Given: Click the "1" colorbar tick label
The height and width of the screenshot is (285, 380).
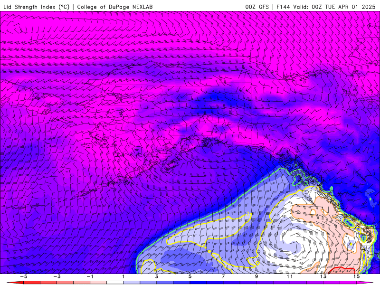Looking at the screenshot, I should [123, 276].
